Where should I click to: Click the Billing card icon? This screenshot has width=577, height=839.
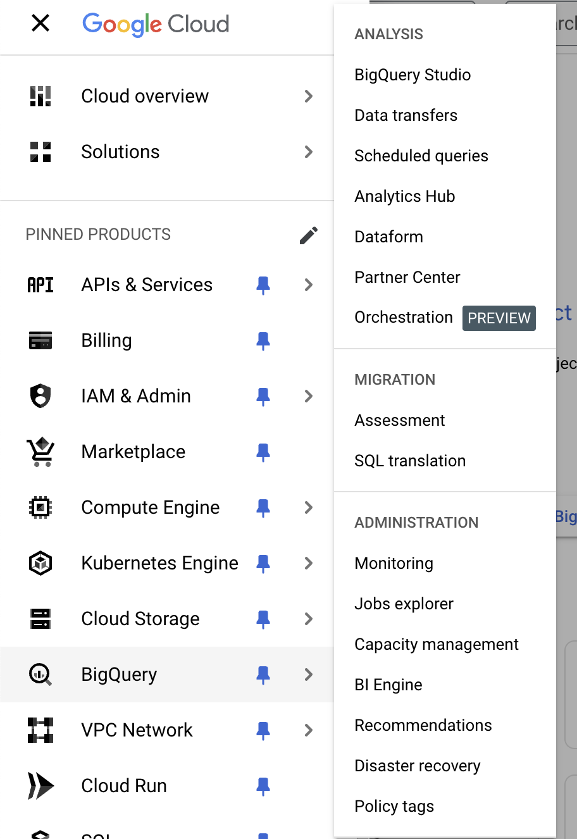coord(40,340)
